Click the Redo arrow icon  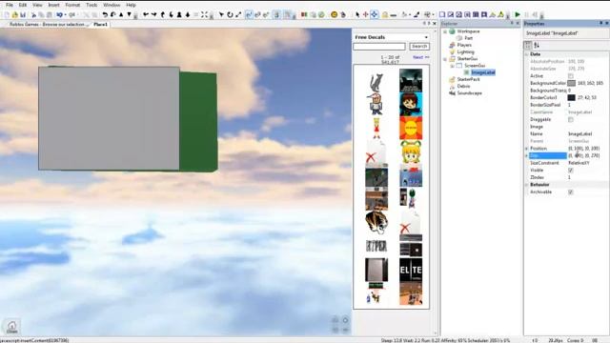tap(72, 15)
